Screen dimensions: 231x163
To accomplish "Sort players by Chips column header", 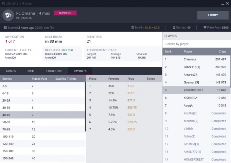I will coord(222,52).
